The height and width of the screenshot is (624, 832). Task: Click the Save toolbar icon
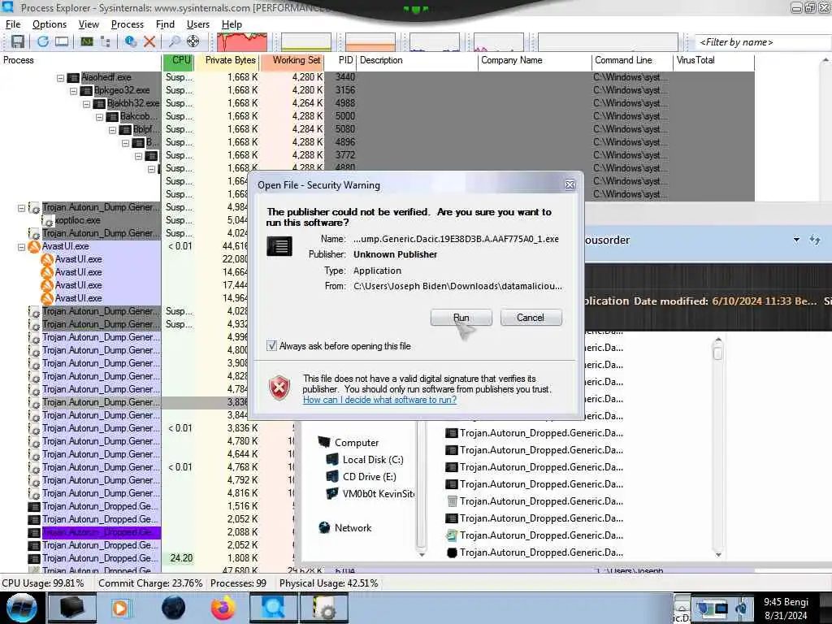[x=18, y=41]
